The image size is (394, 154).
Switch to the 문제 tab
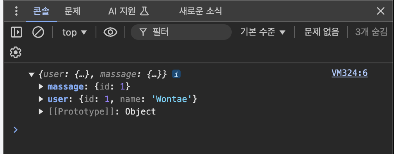73,11
